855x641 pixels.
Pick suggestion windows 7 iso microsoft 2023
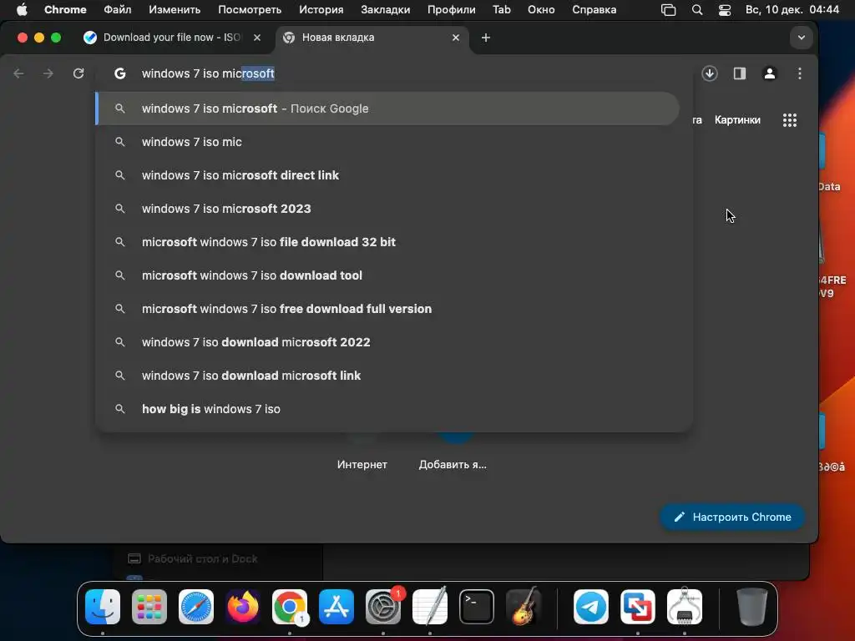click(387, 209)
